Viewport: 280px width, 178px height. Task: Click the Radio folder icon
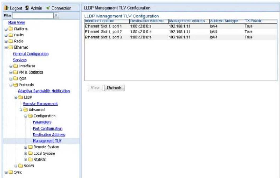tap(11, 41)
